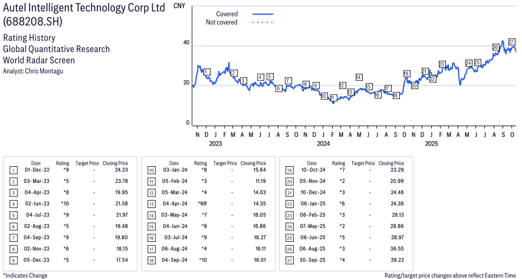Click chart marker 19 near October 2024
Viewport: 522px width, 279px height.
(406, 74)
